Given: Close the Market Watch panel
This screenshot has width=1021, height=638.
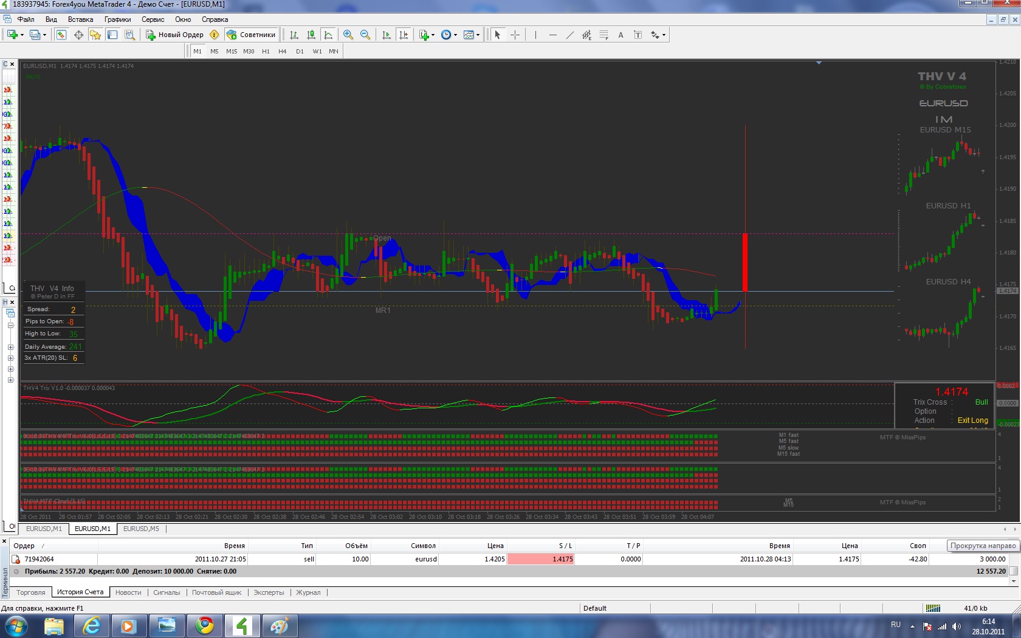Looking at the screenshot, I should click(12, 64).
